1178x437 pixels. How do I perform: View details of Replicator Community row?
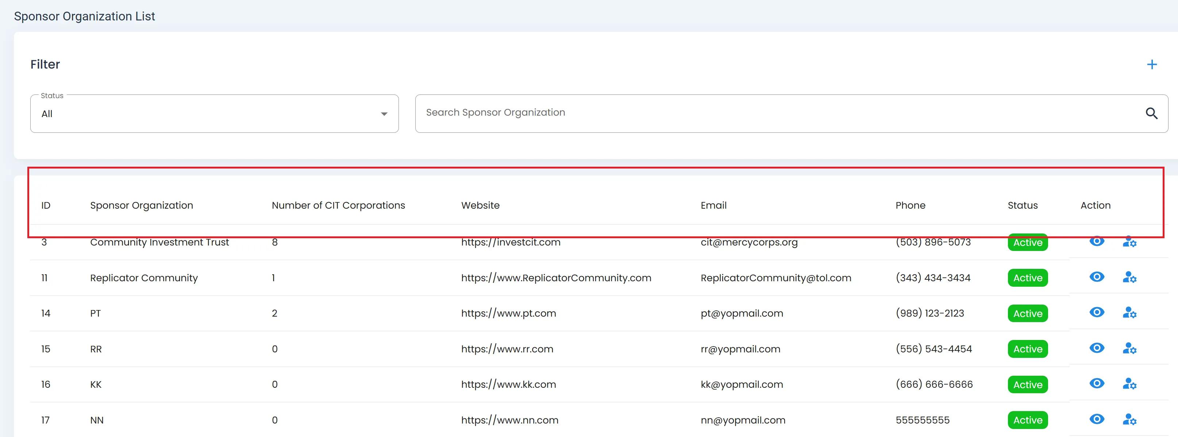coord(1097,277)
